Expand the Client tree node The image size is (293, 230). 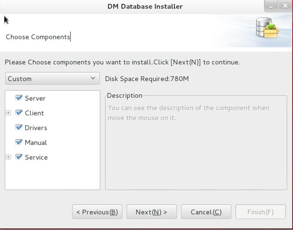[8, 113]
